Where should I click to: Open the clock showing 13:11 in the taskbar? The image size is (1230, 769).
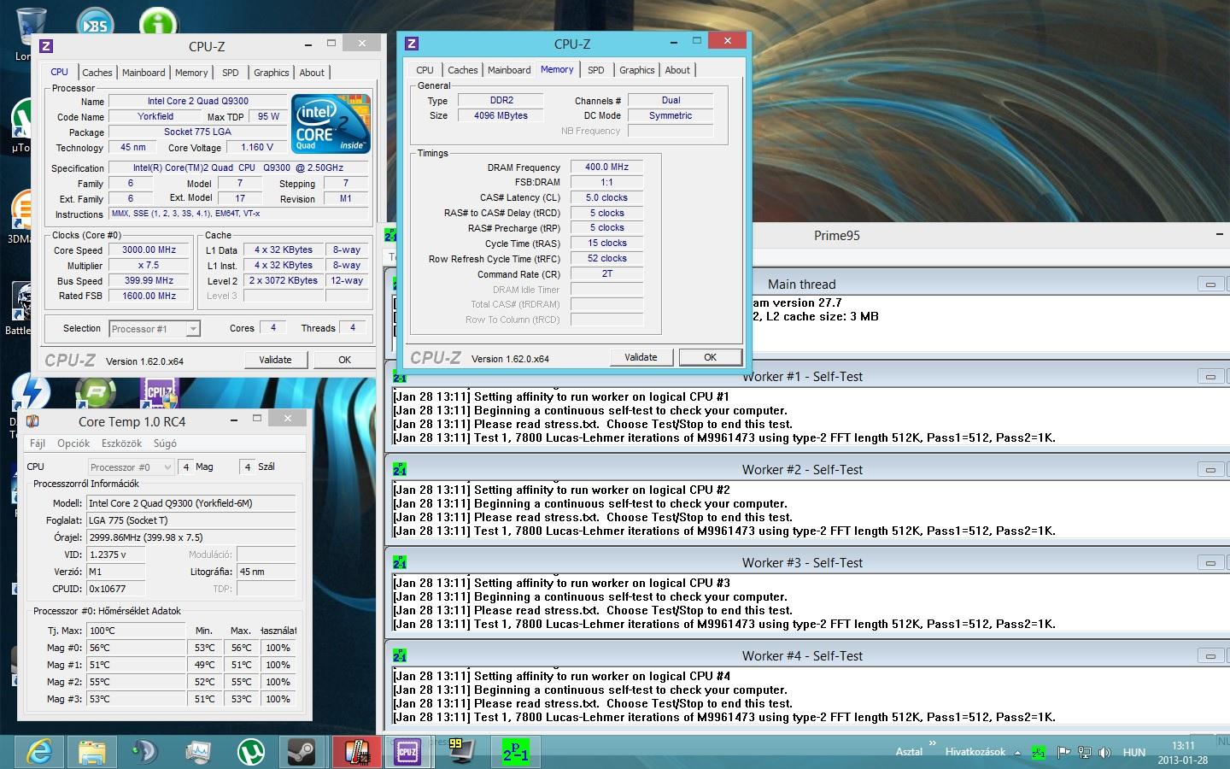pos(1183,753)
